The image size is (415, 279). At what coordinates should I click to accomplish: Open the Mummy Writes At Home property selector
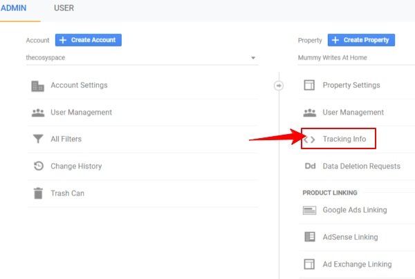pos(353,58)
